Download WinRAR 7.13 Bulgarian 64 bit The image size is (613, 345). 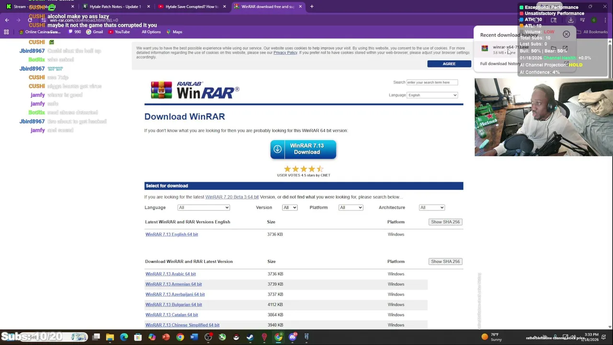173,305
